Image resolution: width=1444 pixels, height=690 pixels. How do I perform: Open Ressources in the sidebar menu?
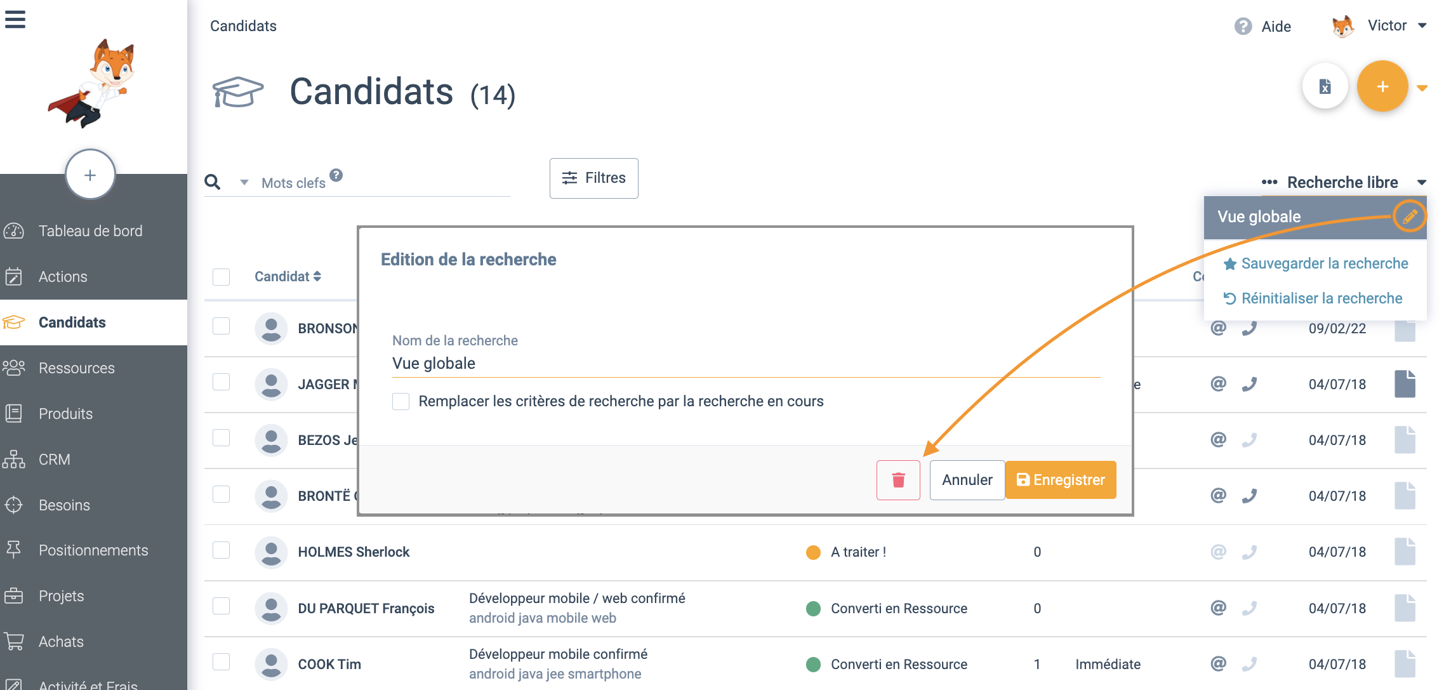coord(76,368)
